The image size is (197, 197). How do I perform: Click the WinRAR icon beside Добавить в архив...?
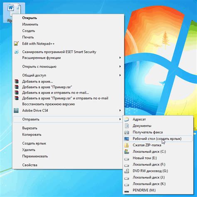point(16,81)
